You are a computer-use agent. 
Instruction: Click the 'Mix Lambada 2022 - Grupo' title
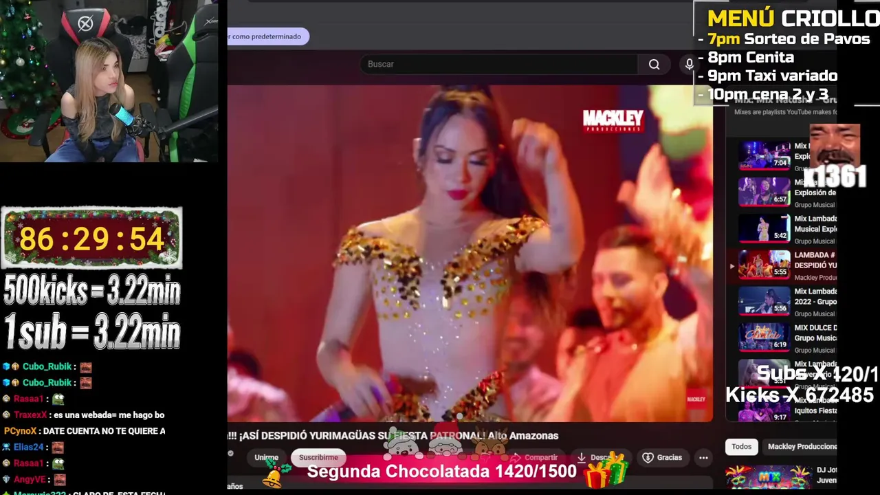[815, 296]
